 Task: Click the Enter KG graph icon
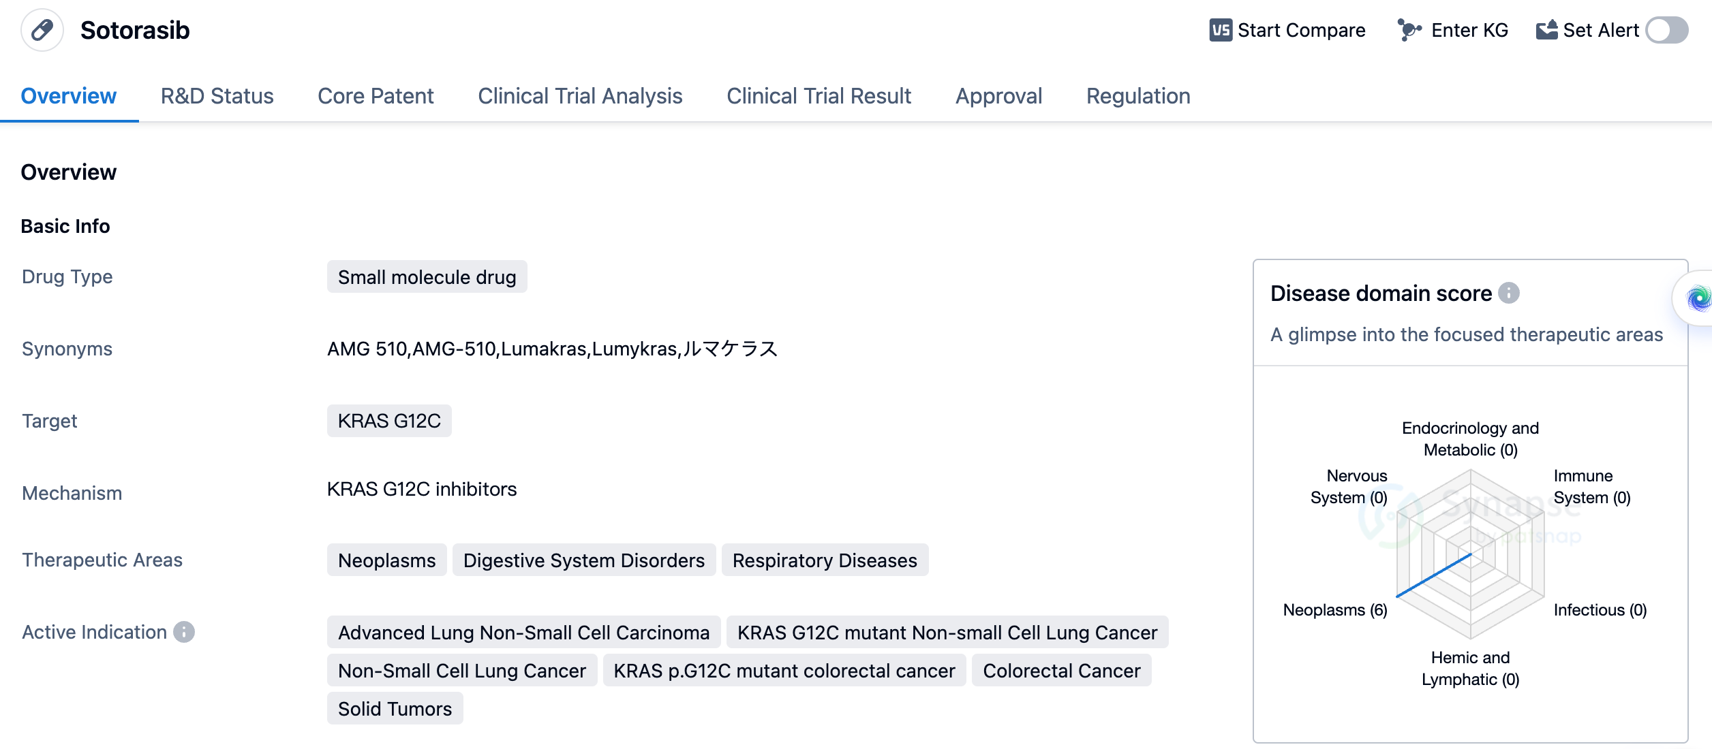point(1409,30)
